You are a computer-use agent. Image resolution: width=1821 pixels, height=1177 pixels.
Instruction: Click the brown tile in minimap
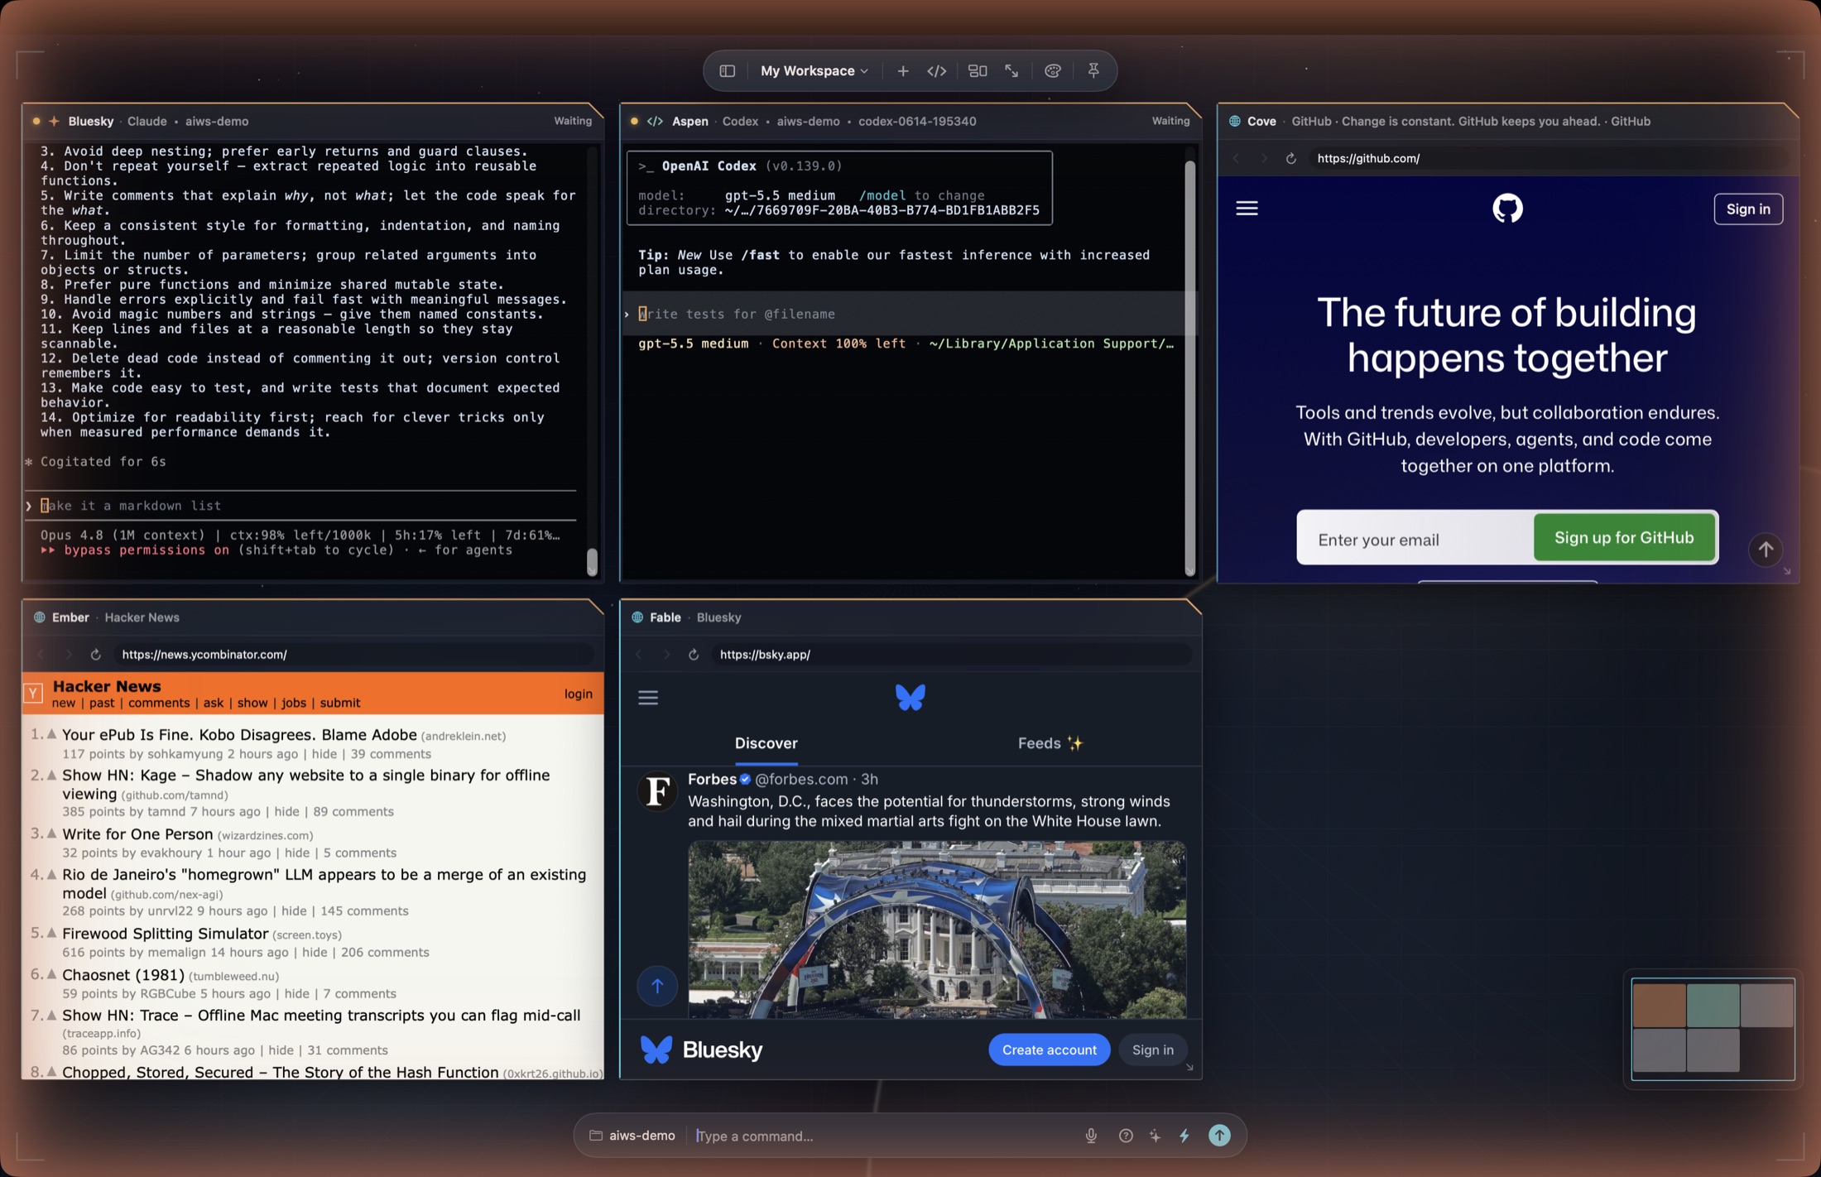point(1658,1004)
